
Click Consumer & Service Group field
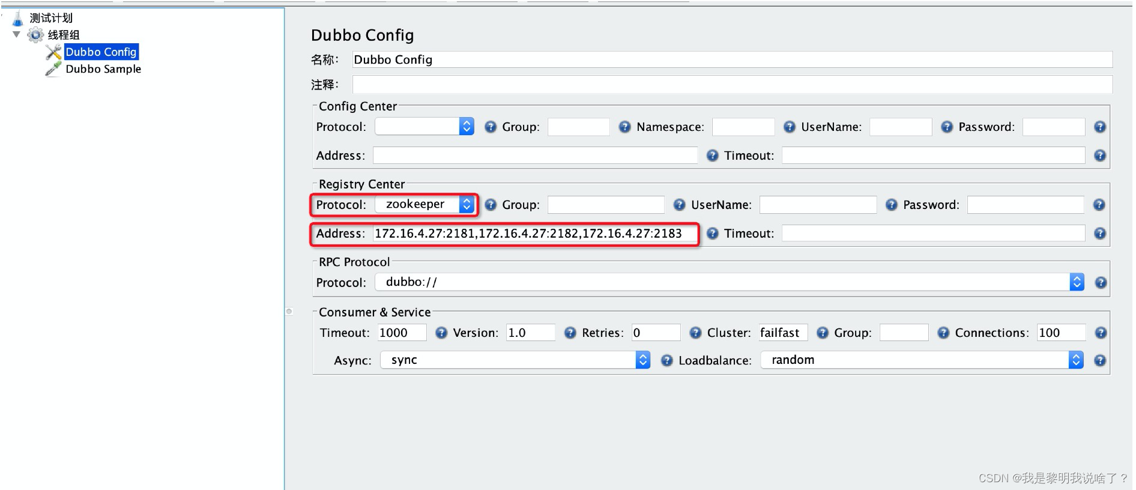[904, 333]
